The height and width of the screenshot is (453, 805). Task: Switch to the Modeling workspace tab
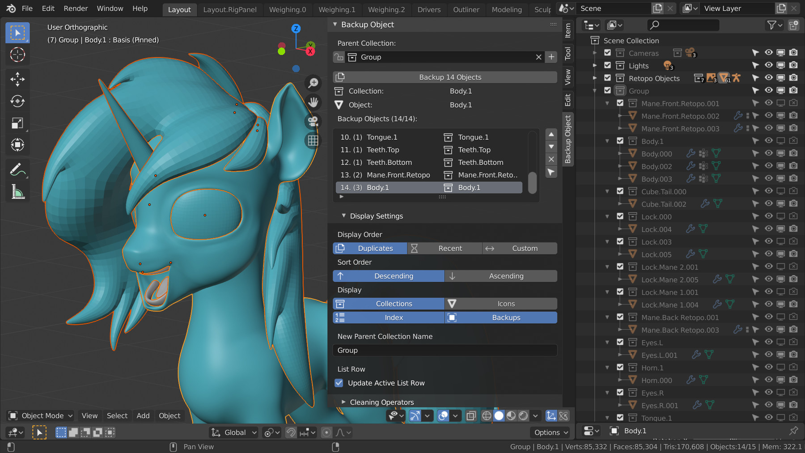click(x=506, y=9)
